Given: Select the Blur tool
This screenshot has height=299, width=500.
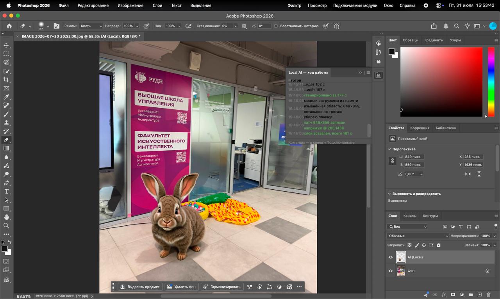Looking at the screenshot, I should [6, 157].
